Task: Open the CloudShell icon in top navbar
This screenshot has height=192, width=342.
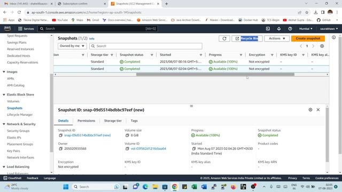Action: [x=268, y=28]
